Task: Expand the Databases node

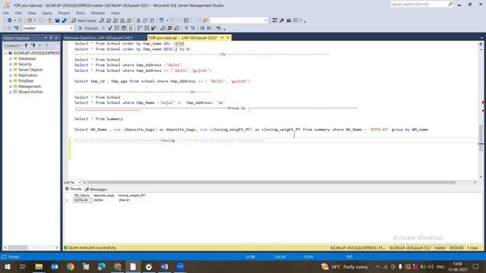Action: click(x=11, y=58)
